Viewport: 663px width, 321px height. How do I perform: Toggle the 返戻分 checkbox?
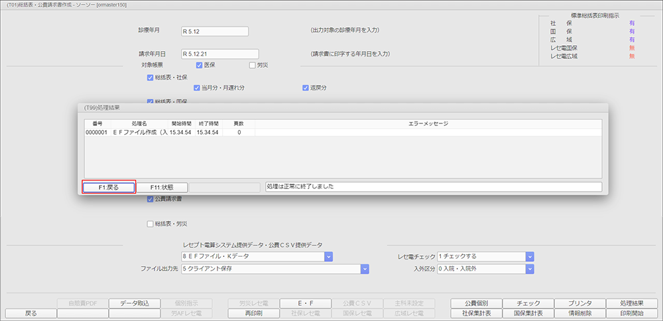click(x=305, y=88)
